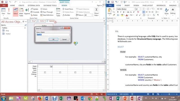Switch to the DATABASE TOOLS tab
The width and height of the screenshot is (180, 101).
coord(50,5)
